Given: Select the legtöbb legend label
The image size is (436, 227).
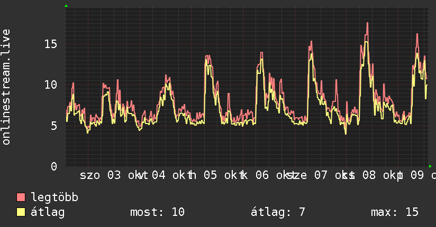Looking at the screenshot, I should point(54,197).
